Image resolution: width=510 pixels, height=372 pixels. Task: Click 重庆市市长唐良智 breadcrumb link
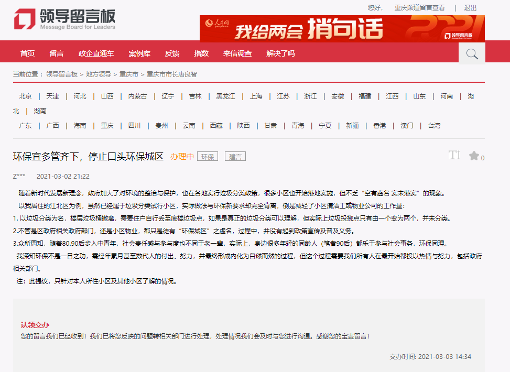pyautogui.click(x=171, y=74)
